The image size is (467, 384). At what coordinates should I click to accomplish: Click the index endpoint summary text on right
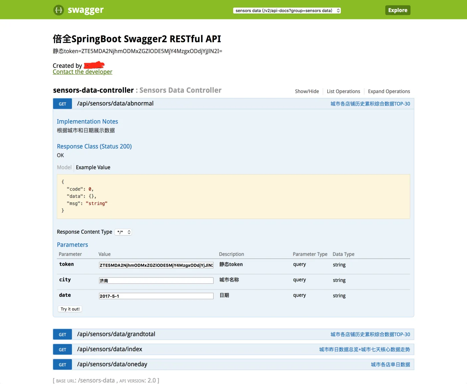click(x=365, y=350)
